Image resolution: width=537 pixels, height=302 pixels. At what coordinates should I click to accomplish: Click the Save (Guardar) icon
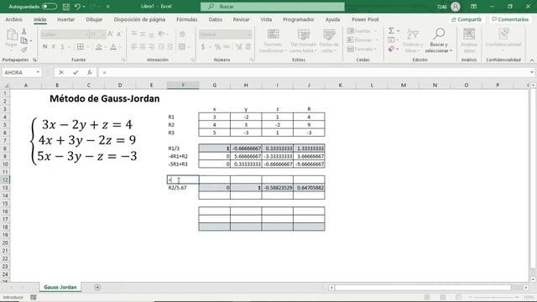66,7
